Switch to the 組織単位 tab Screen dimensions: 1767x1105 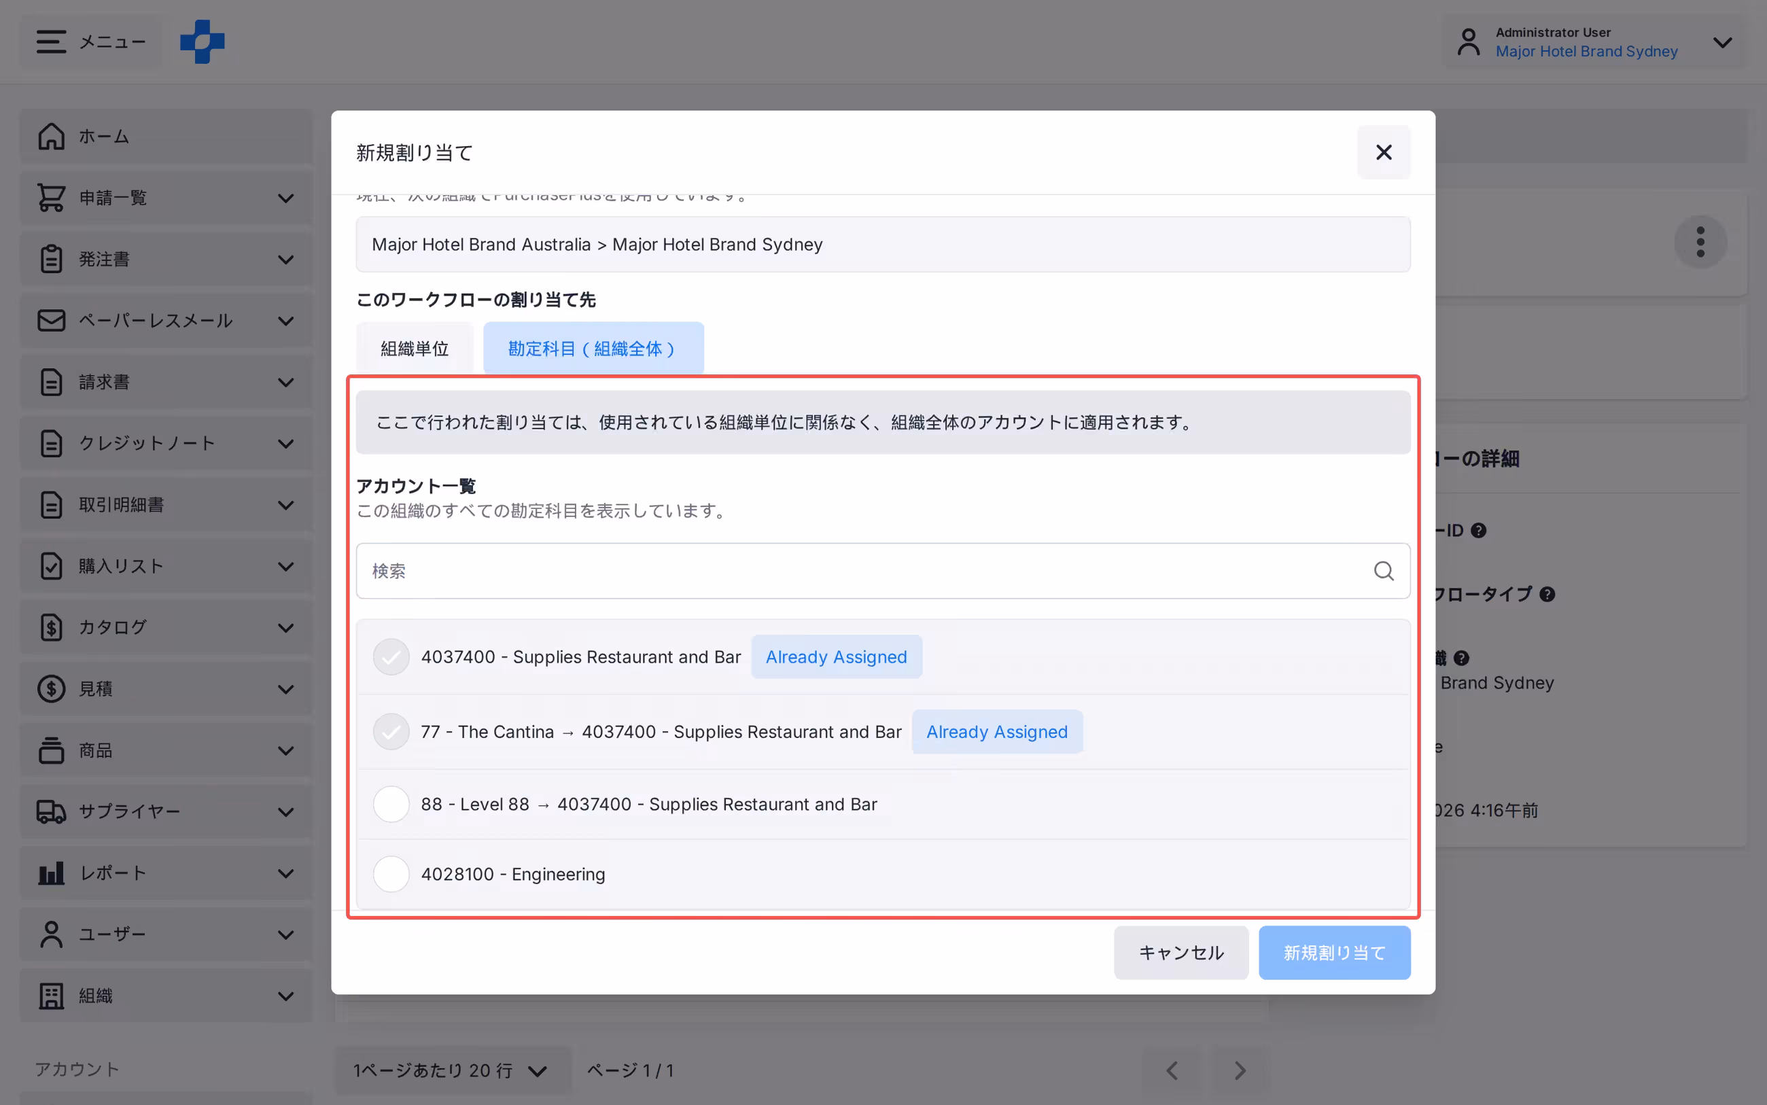click(x=415, y=349)
